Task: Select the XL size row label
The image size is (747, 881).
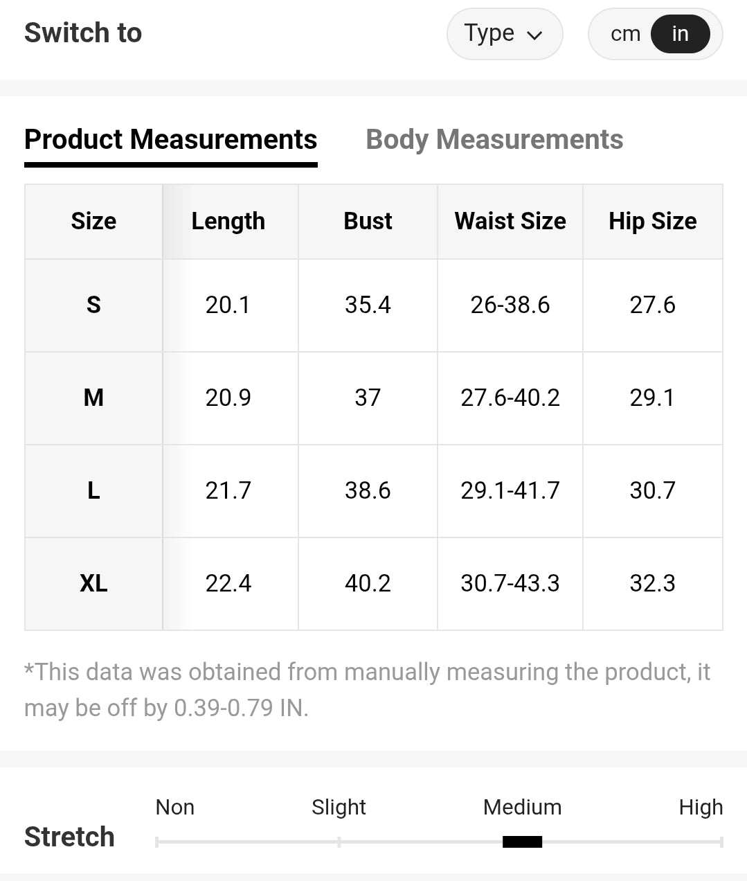Action: (x=93, y=583)
